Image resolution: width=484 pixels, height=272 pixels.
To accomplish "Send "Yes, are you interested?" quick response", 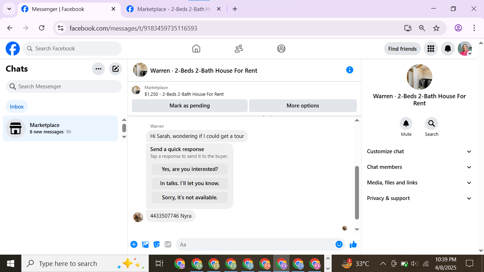I will coord(190,169).
